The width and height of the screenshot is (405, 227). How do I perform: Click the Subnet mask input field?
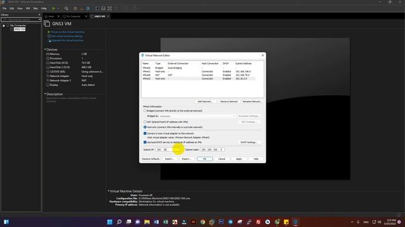(213, 149)
